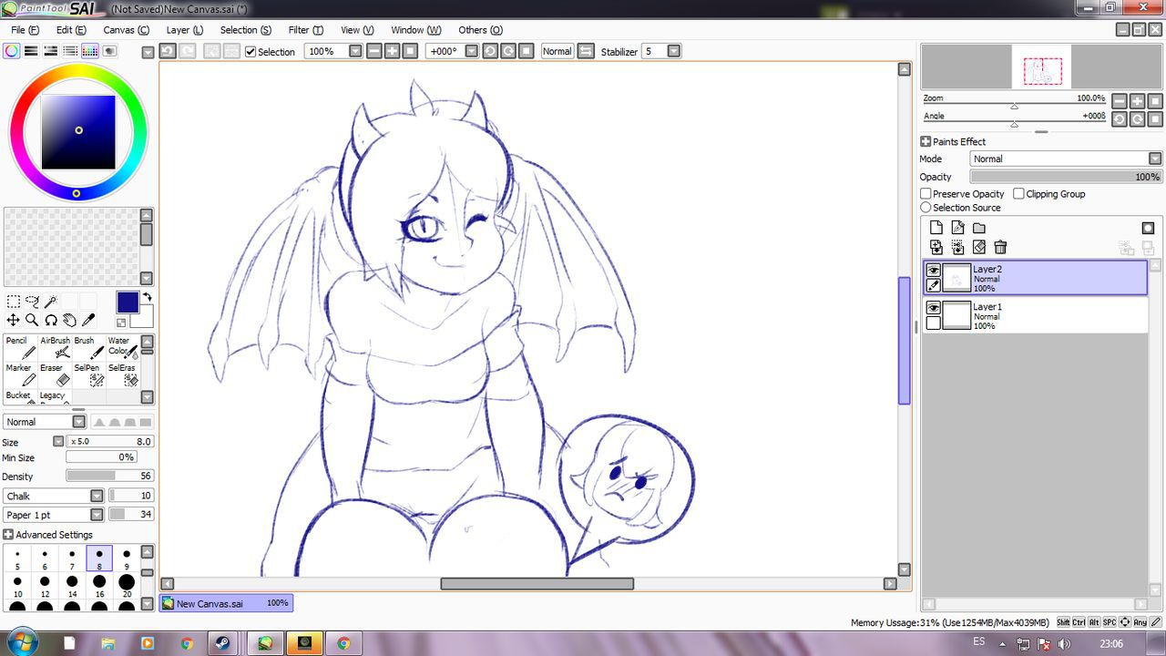The width and height of the screenshot is (1166, 656).
Task: Click the layer Opacity slider bar
Action: (x=1066, y=177)
